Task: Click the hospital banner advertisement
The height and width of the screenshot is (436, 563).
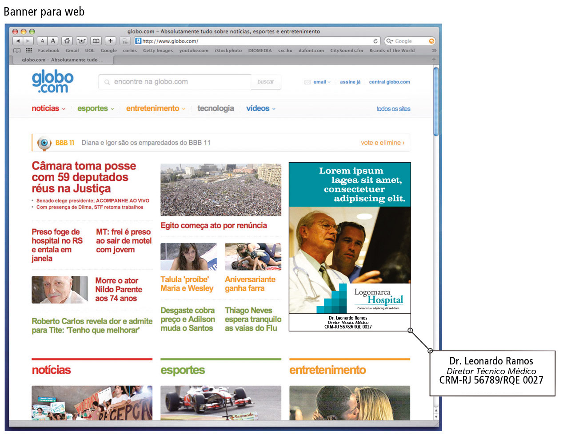Action: [x=350, y=247]
